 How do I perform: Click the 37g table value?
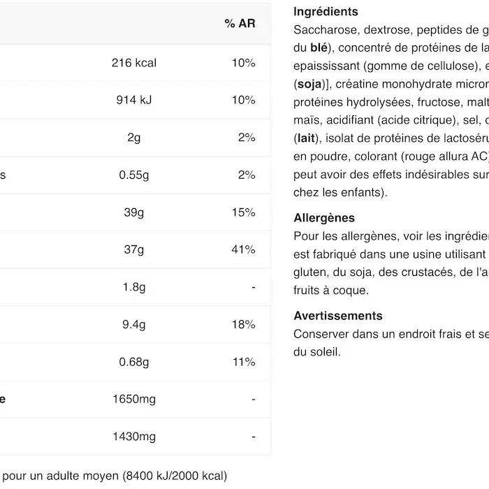point(133,249)
